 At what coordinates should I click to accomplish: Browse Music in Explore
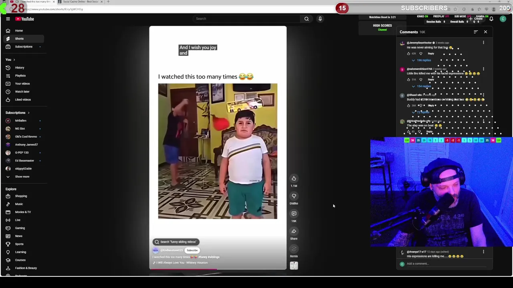click(23, 204)
